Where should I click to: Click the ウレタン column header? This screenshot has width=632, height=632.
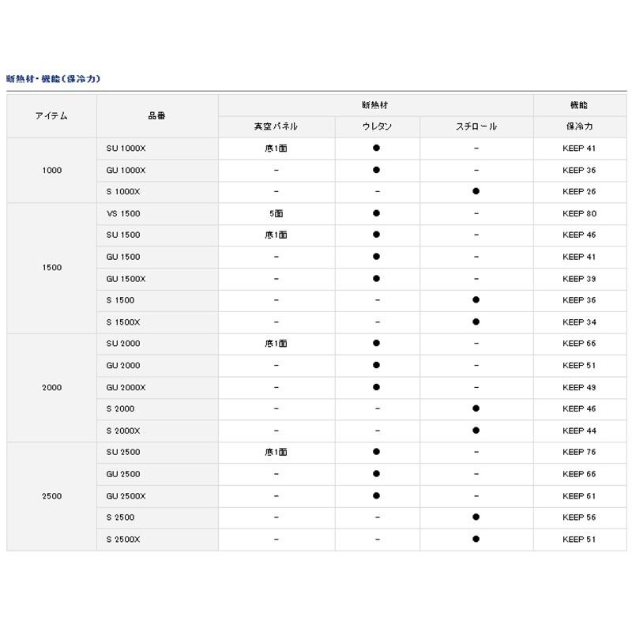click(377, 126)
